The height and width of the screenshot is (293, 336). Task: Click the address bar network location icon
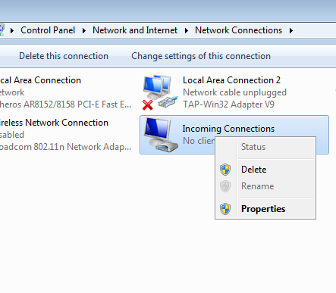2,30
